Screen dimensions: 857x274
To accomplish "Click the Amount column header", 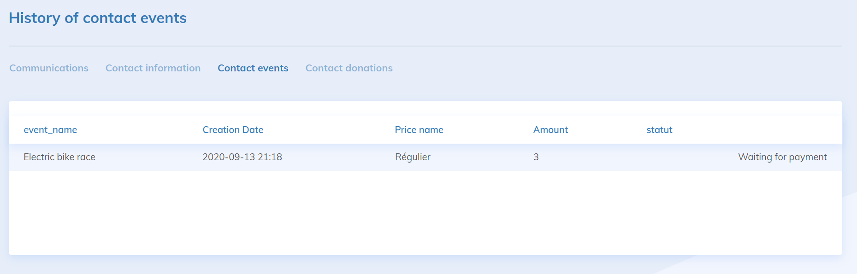I will point(550,130).
